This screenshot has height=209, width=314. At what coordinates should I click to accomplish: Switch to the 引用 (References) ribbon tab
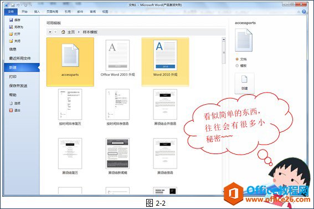pyautogui.click(x=68, y=12)
